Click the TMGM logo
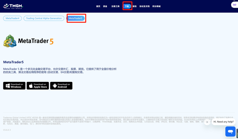 (13, 6)
